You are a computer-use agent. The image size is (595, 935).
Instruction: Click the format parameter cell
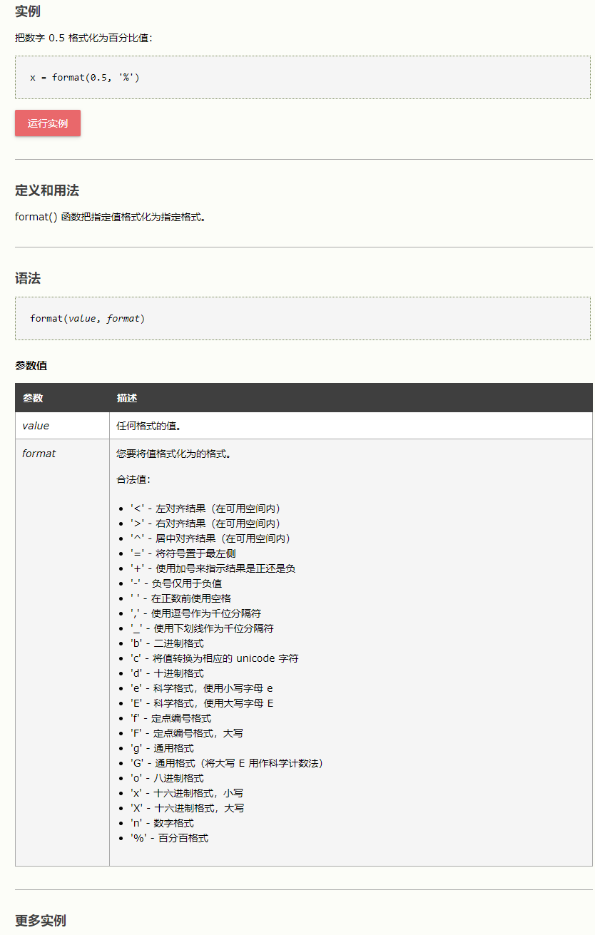62,653
